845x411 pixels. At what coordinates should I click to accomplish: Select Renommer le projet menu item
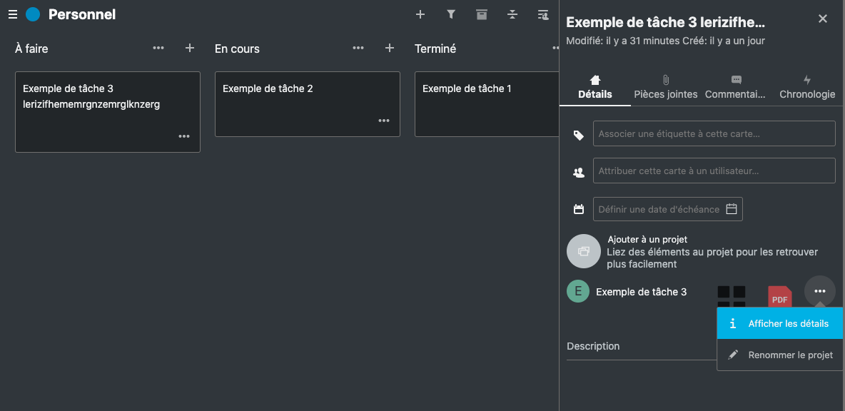[780, 355]
